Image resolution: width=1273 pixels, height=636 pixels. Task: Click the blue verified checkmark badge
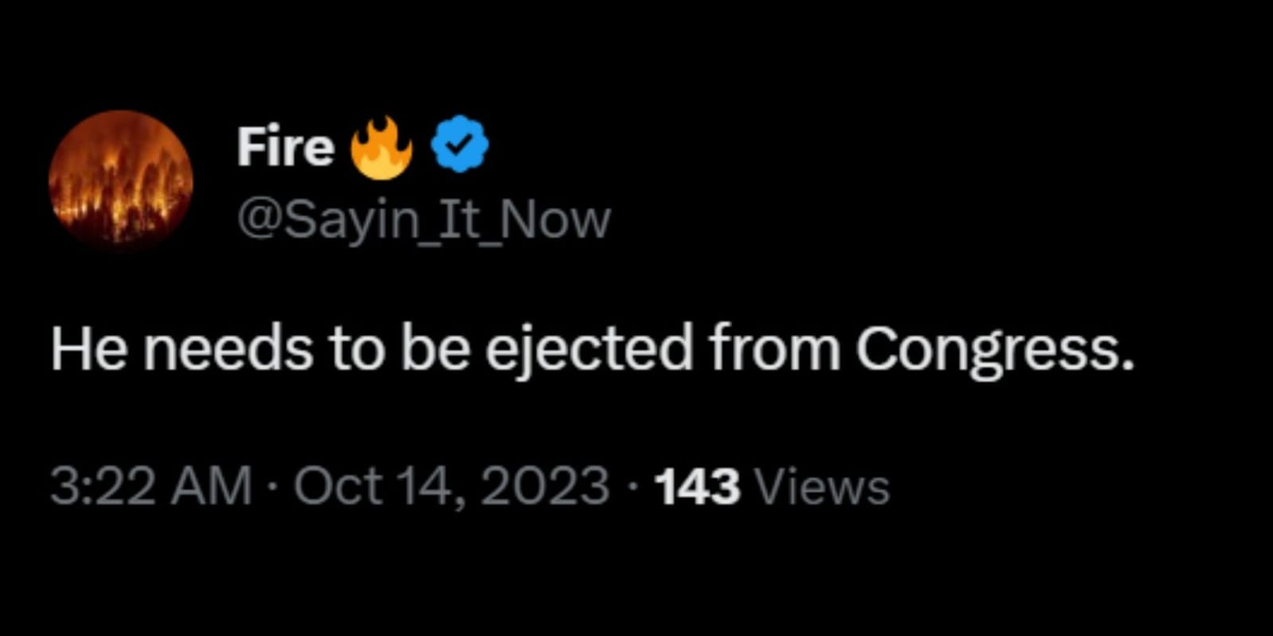click(x=460, y=145)
